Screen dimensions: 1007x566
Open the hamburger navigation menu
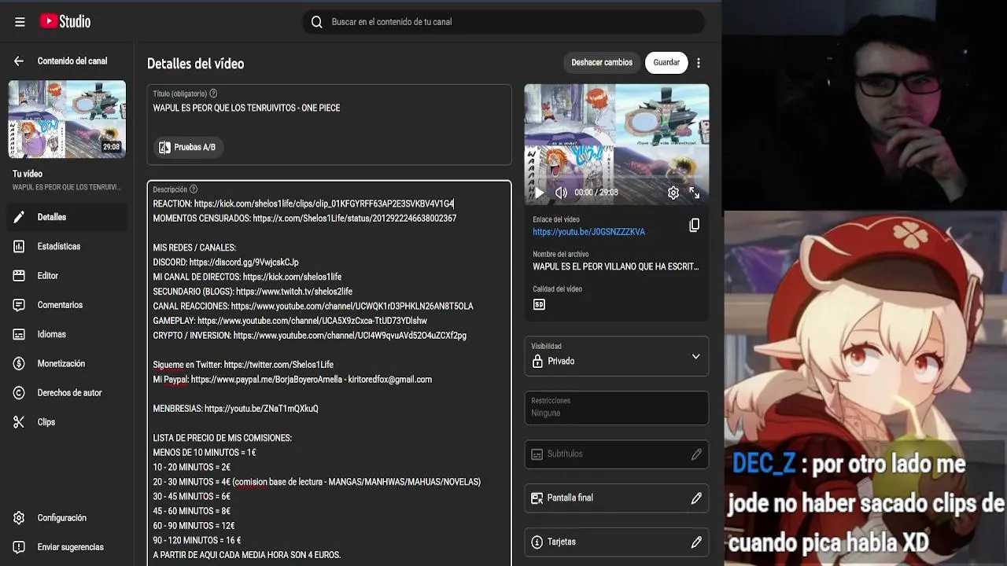[20, 22]
